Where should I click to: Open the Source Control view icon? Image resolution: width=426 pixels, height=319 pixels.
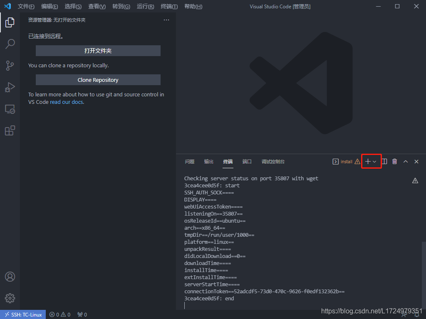pyautogui.click(x=10, y=66)
